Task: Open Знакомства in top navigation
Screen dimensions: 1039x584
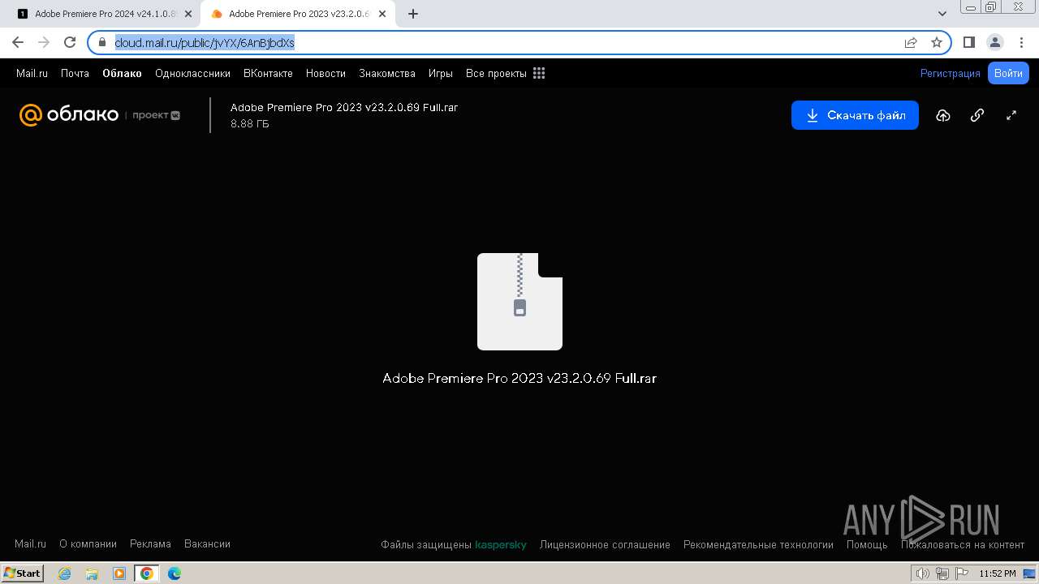Action: (387, 73)
